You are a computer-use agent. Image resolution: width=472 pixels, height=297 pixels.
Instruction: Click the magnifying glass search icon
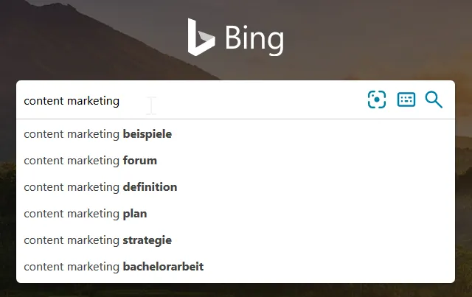434,100
